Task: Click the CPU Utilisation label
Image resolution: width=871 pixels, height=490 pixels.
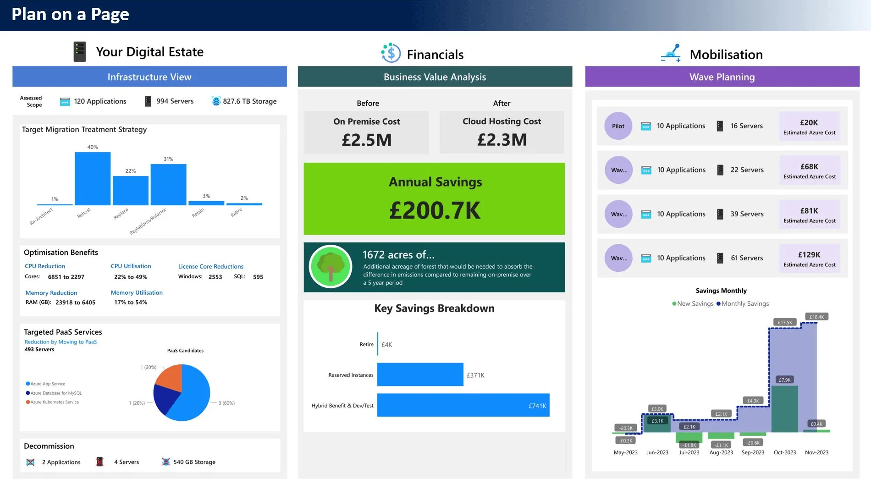Action: point(131,266)
